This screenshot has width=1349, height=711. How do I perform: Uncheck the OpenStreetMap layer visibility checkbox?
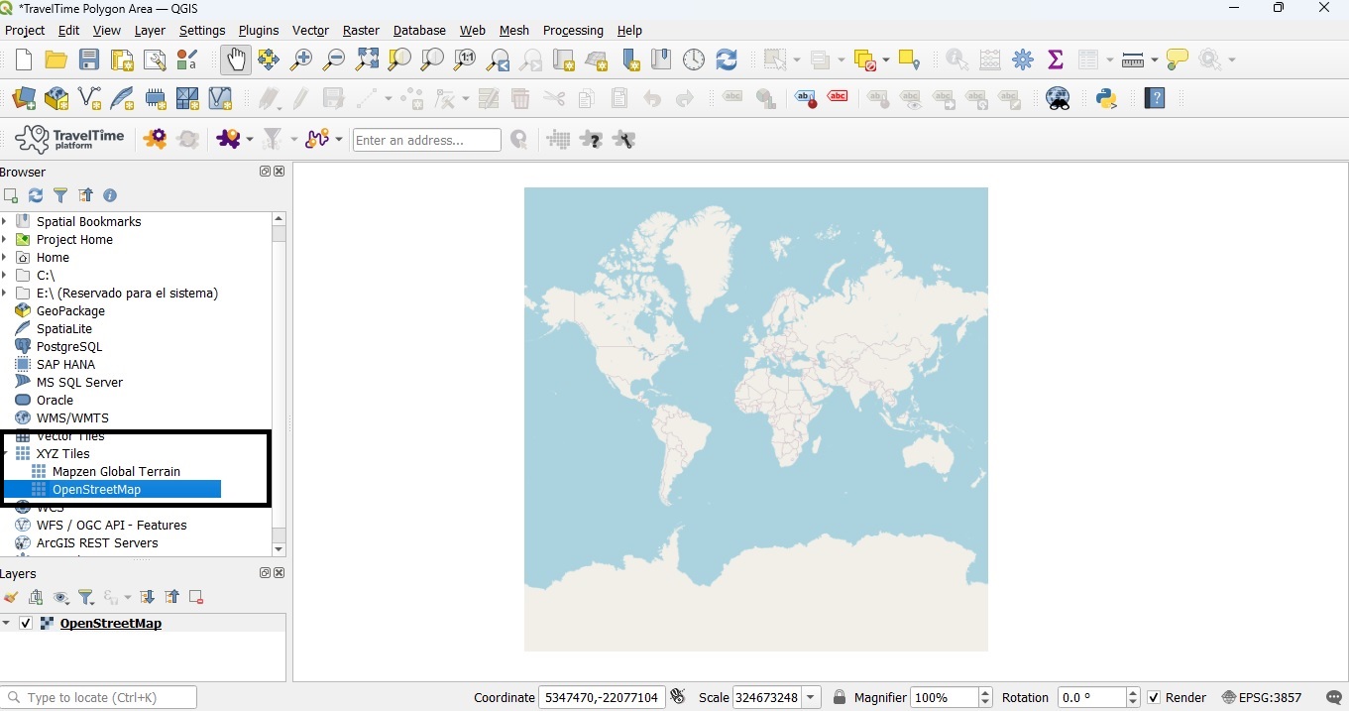click(x=26, y=624)
